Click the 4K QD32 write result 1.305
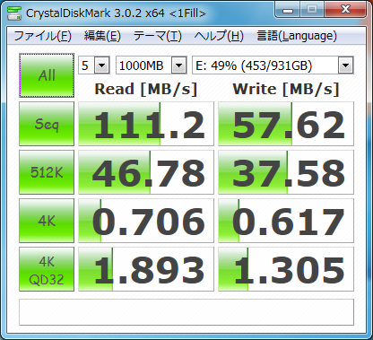373x340 pixels. pos(286,269)
